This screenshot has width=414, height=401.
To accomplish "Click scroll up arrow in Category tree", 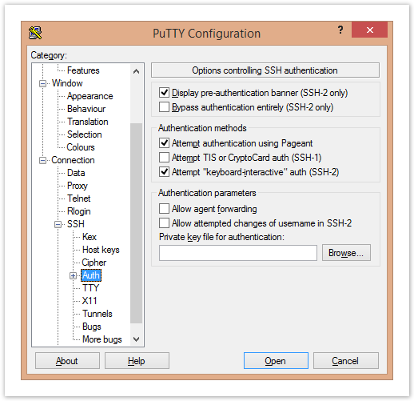I will click(136, 71).
